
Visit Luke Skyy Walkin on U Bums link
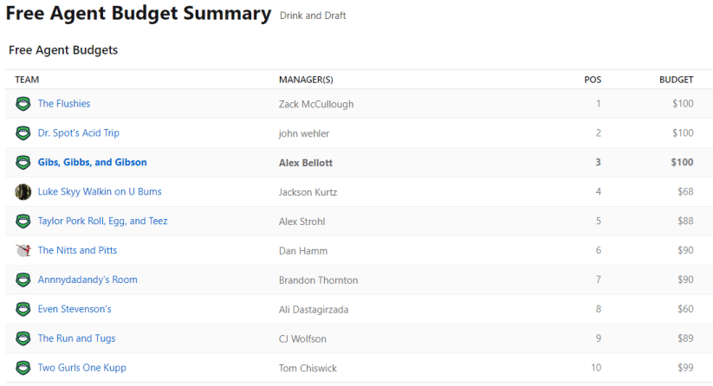100,192
